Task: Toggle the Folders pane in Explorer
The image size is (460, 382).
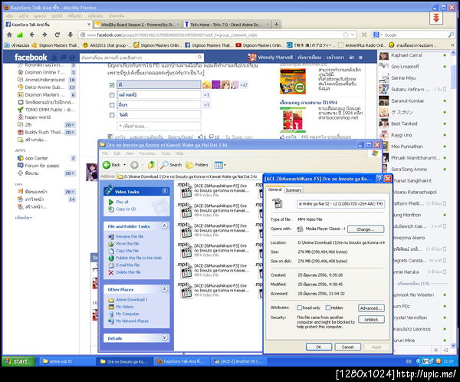Action: tap(196, 164)
